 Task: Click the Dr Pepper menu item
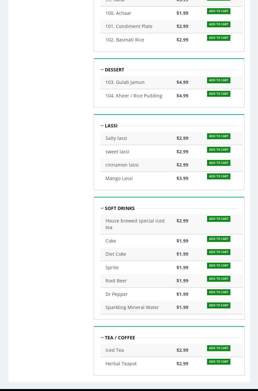(x=117, y=294)
